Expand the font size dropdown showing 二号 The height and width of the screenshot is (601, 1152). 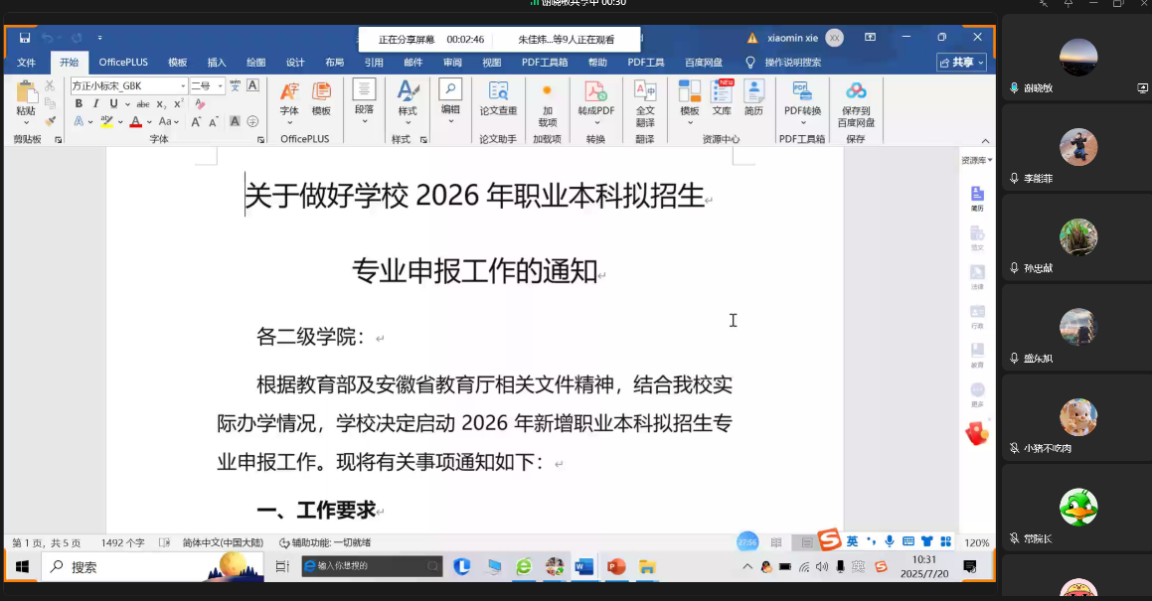(220, 86)
